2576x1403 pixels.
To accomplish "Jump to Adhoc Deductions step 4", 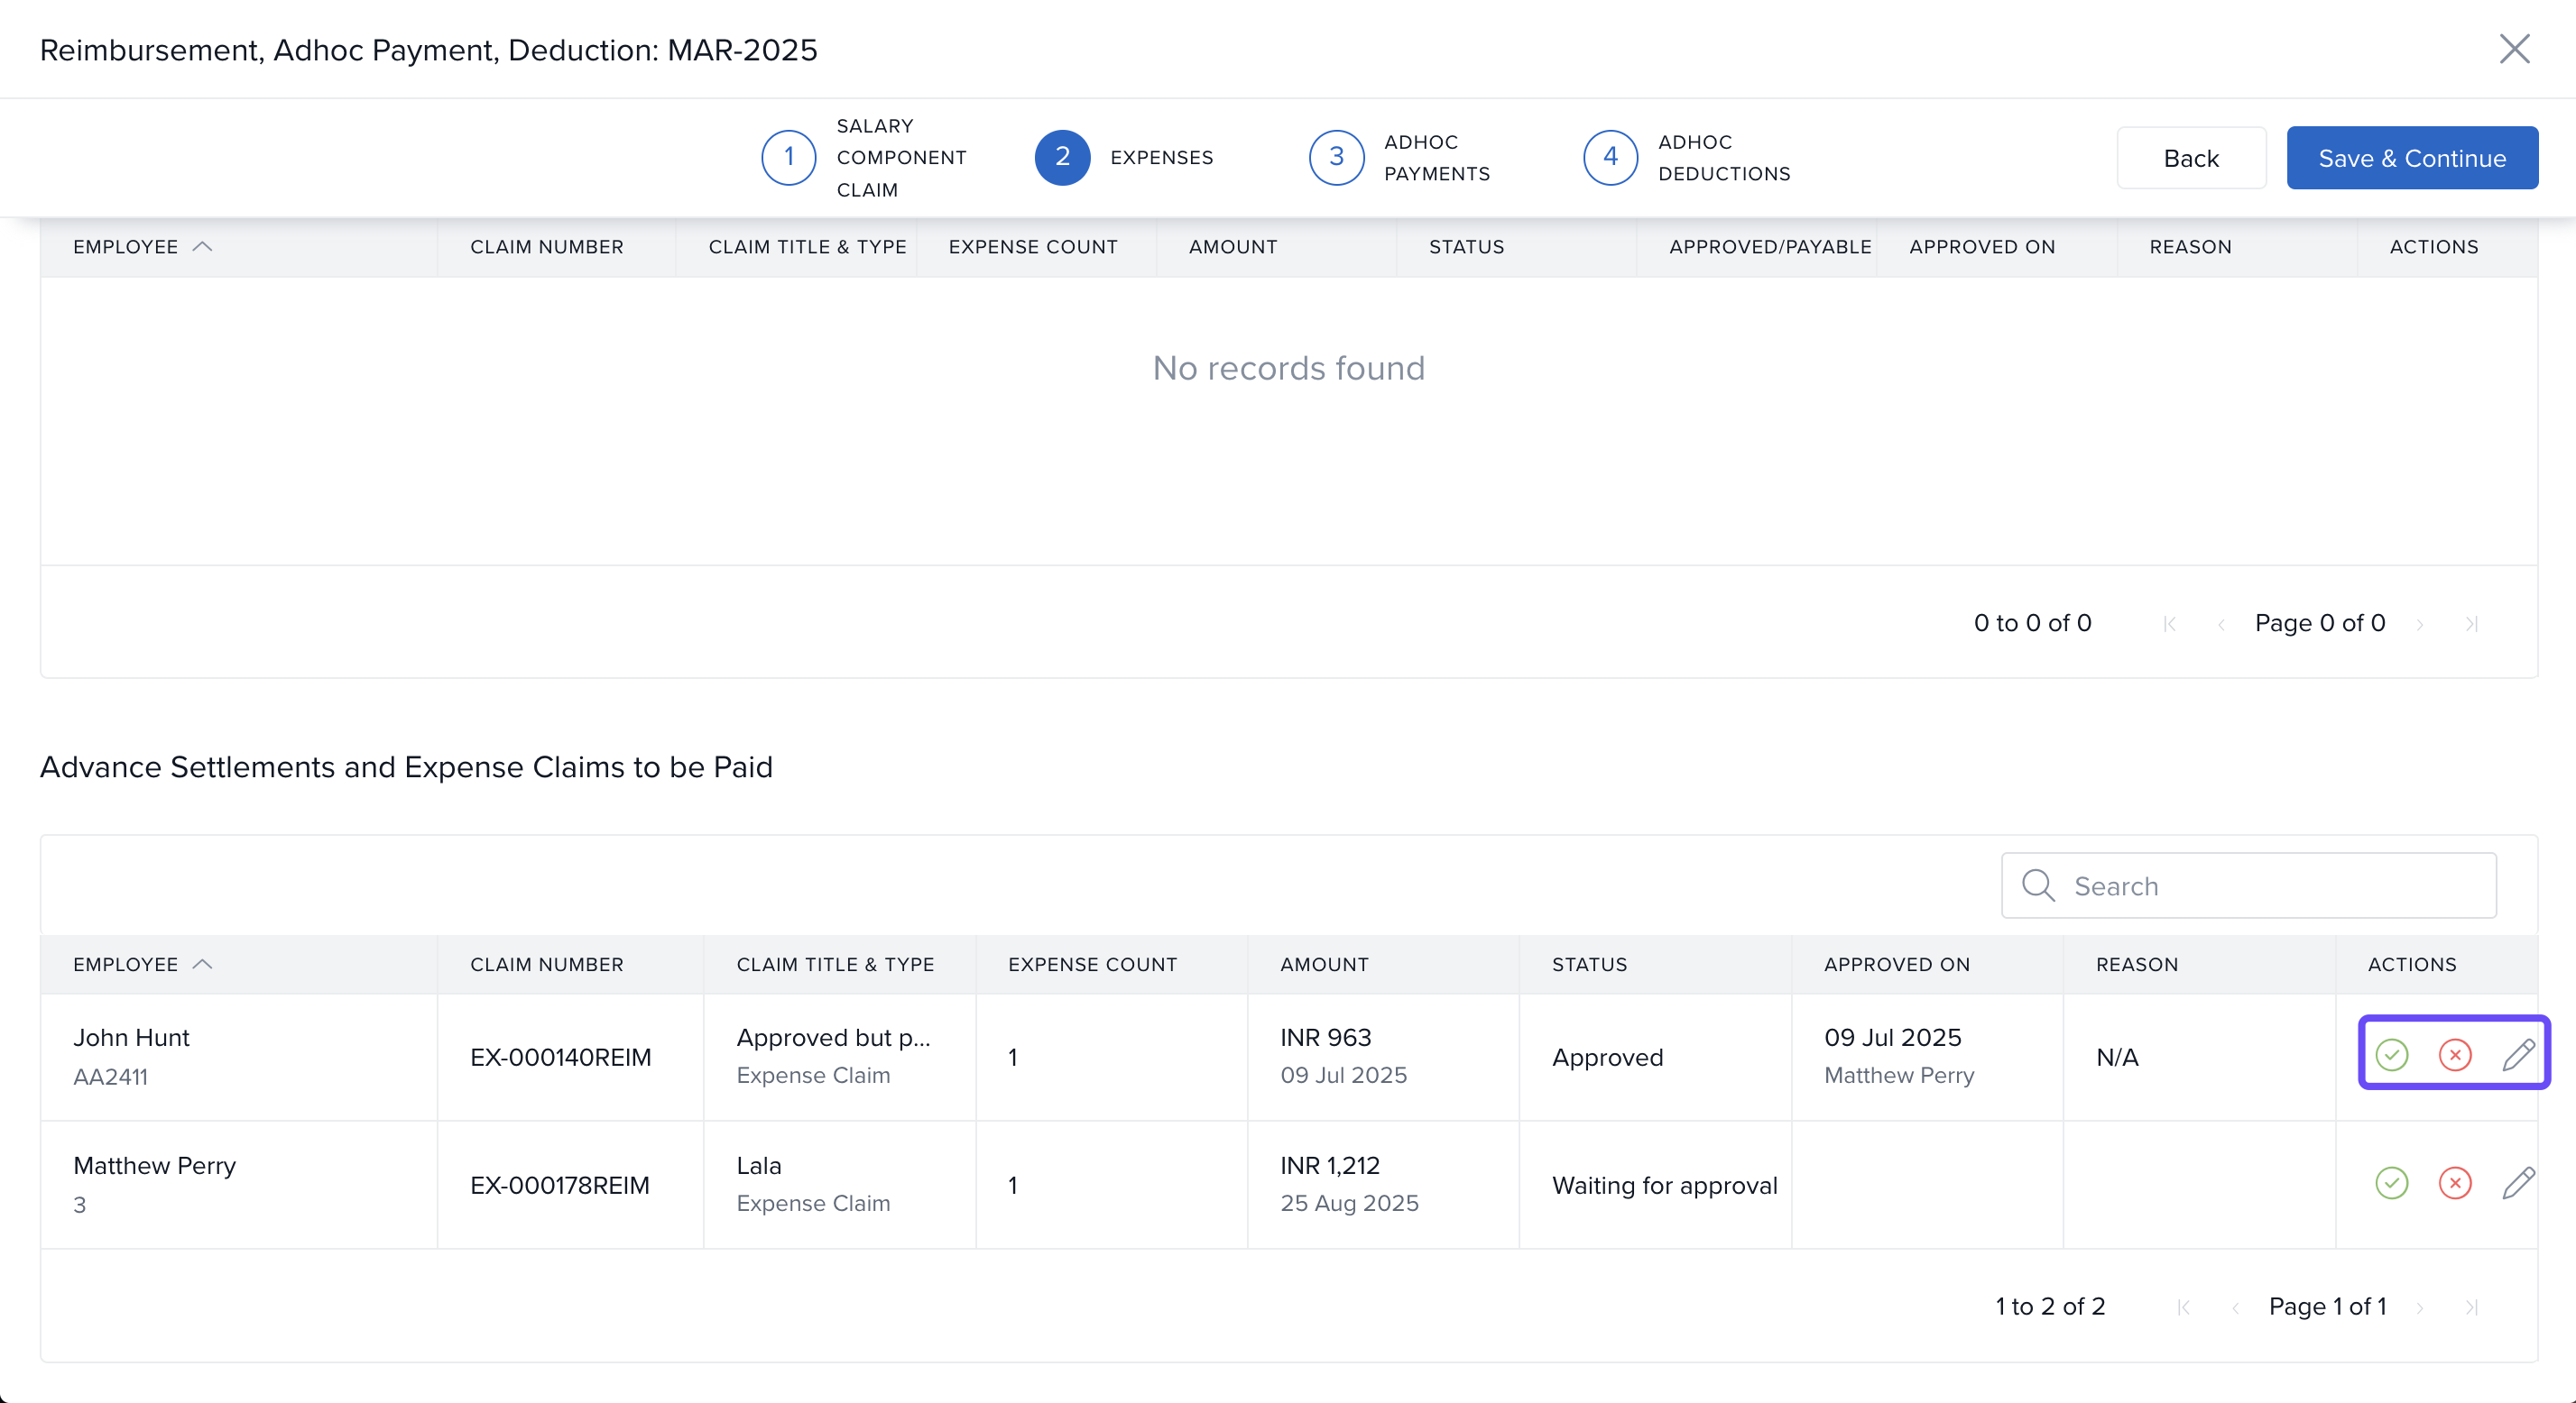I will (1610, 158).
